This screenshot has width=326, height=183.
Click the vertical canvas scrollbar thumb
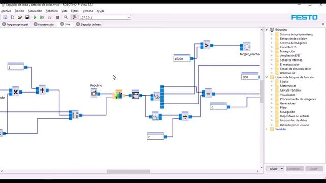pyautogui.click(x=261, y=91)
